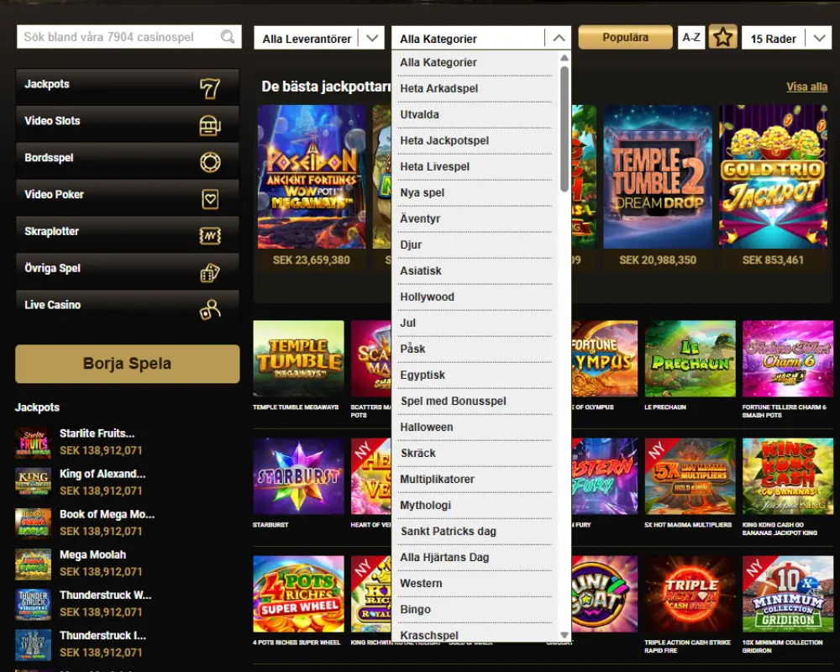Screen dimensions: 840x672
Task: Choose Hollywood category
Action: coord(475,297)
